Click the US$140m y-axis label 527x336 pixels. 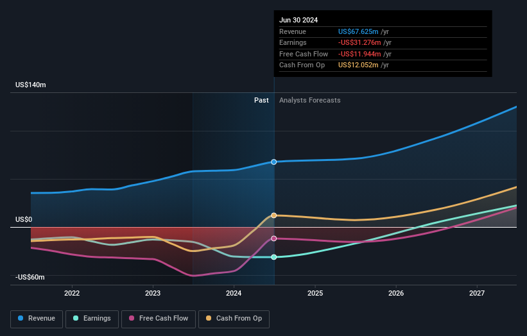[x=31, y=85]
